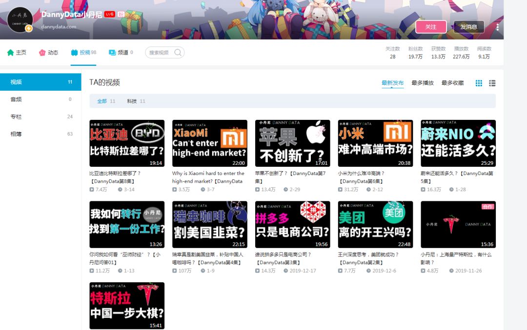Click the magnifier search icon
527x330 pixels.
tap(178, 52)
